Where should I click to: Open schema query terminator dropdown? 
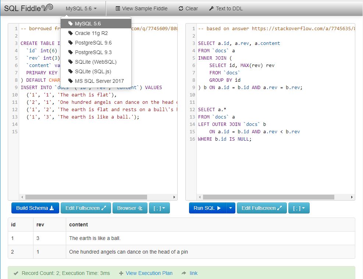[x=159, y=208]
